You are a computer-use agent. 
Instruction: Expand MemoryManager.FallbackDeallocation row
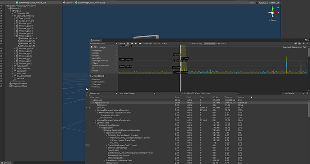[x=96, y=120]
